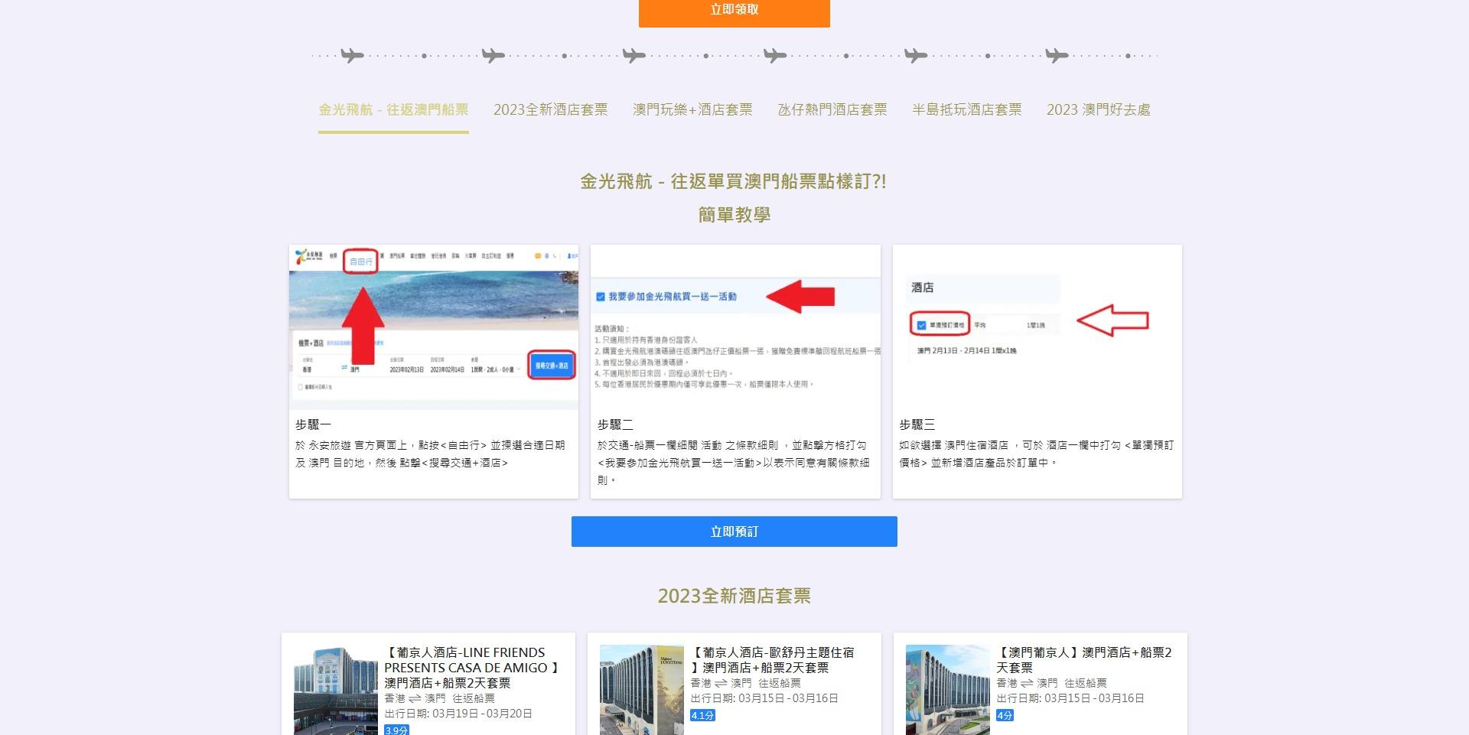Click the yellow chat icon in the website header screenshot
Viewport: 1469px width, 735px height.
point(537,255)
